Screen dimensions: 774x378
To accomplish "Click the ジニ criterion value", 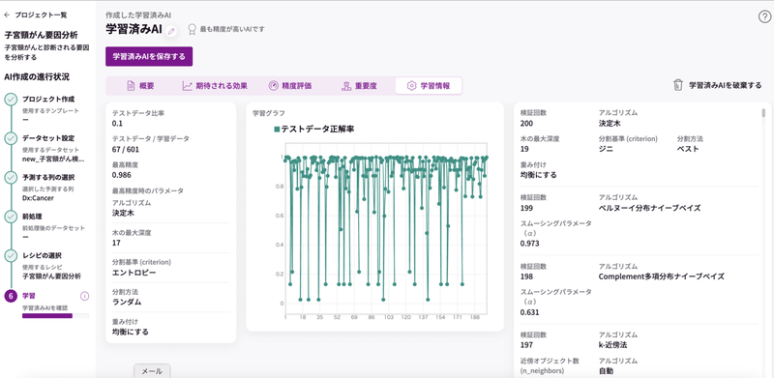I will click(x=606, y=149).
